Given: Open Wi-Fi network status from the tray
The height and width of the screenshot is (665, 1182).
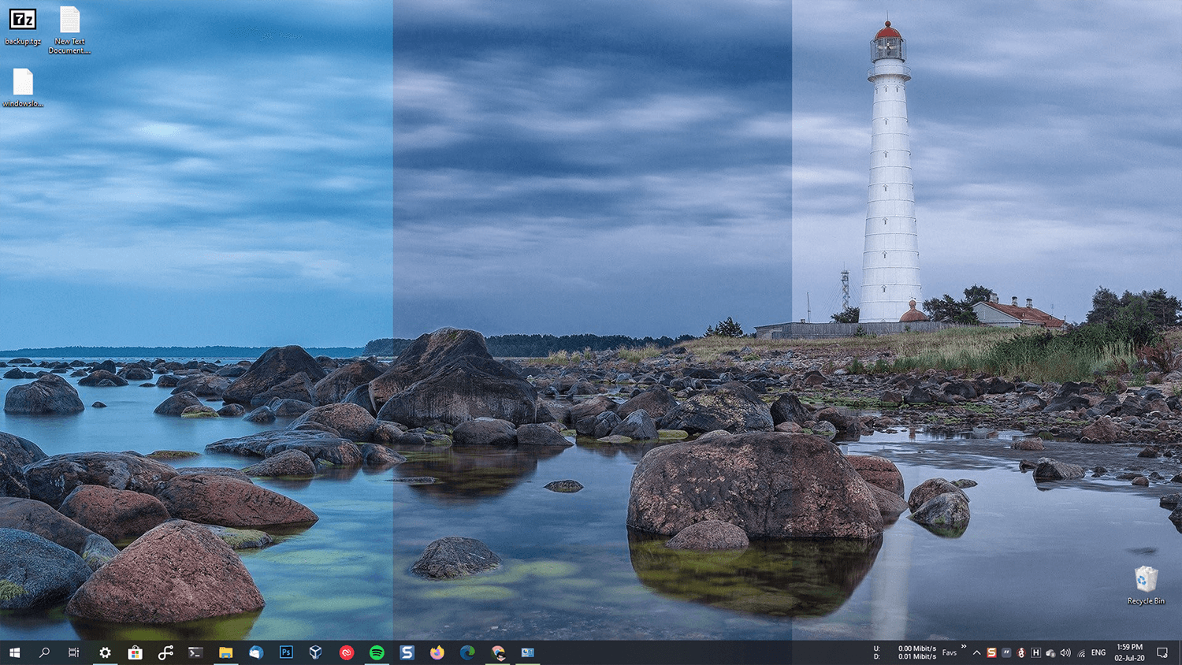Looking at the screenshot, I should click(x=1081, y=652).
